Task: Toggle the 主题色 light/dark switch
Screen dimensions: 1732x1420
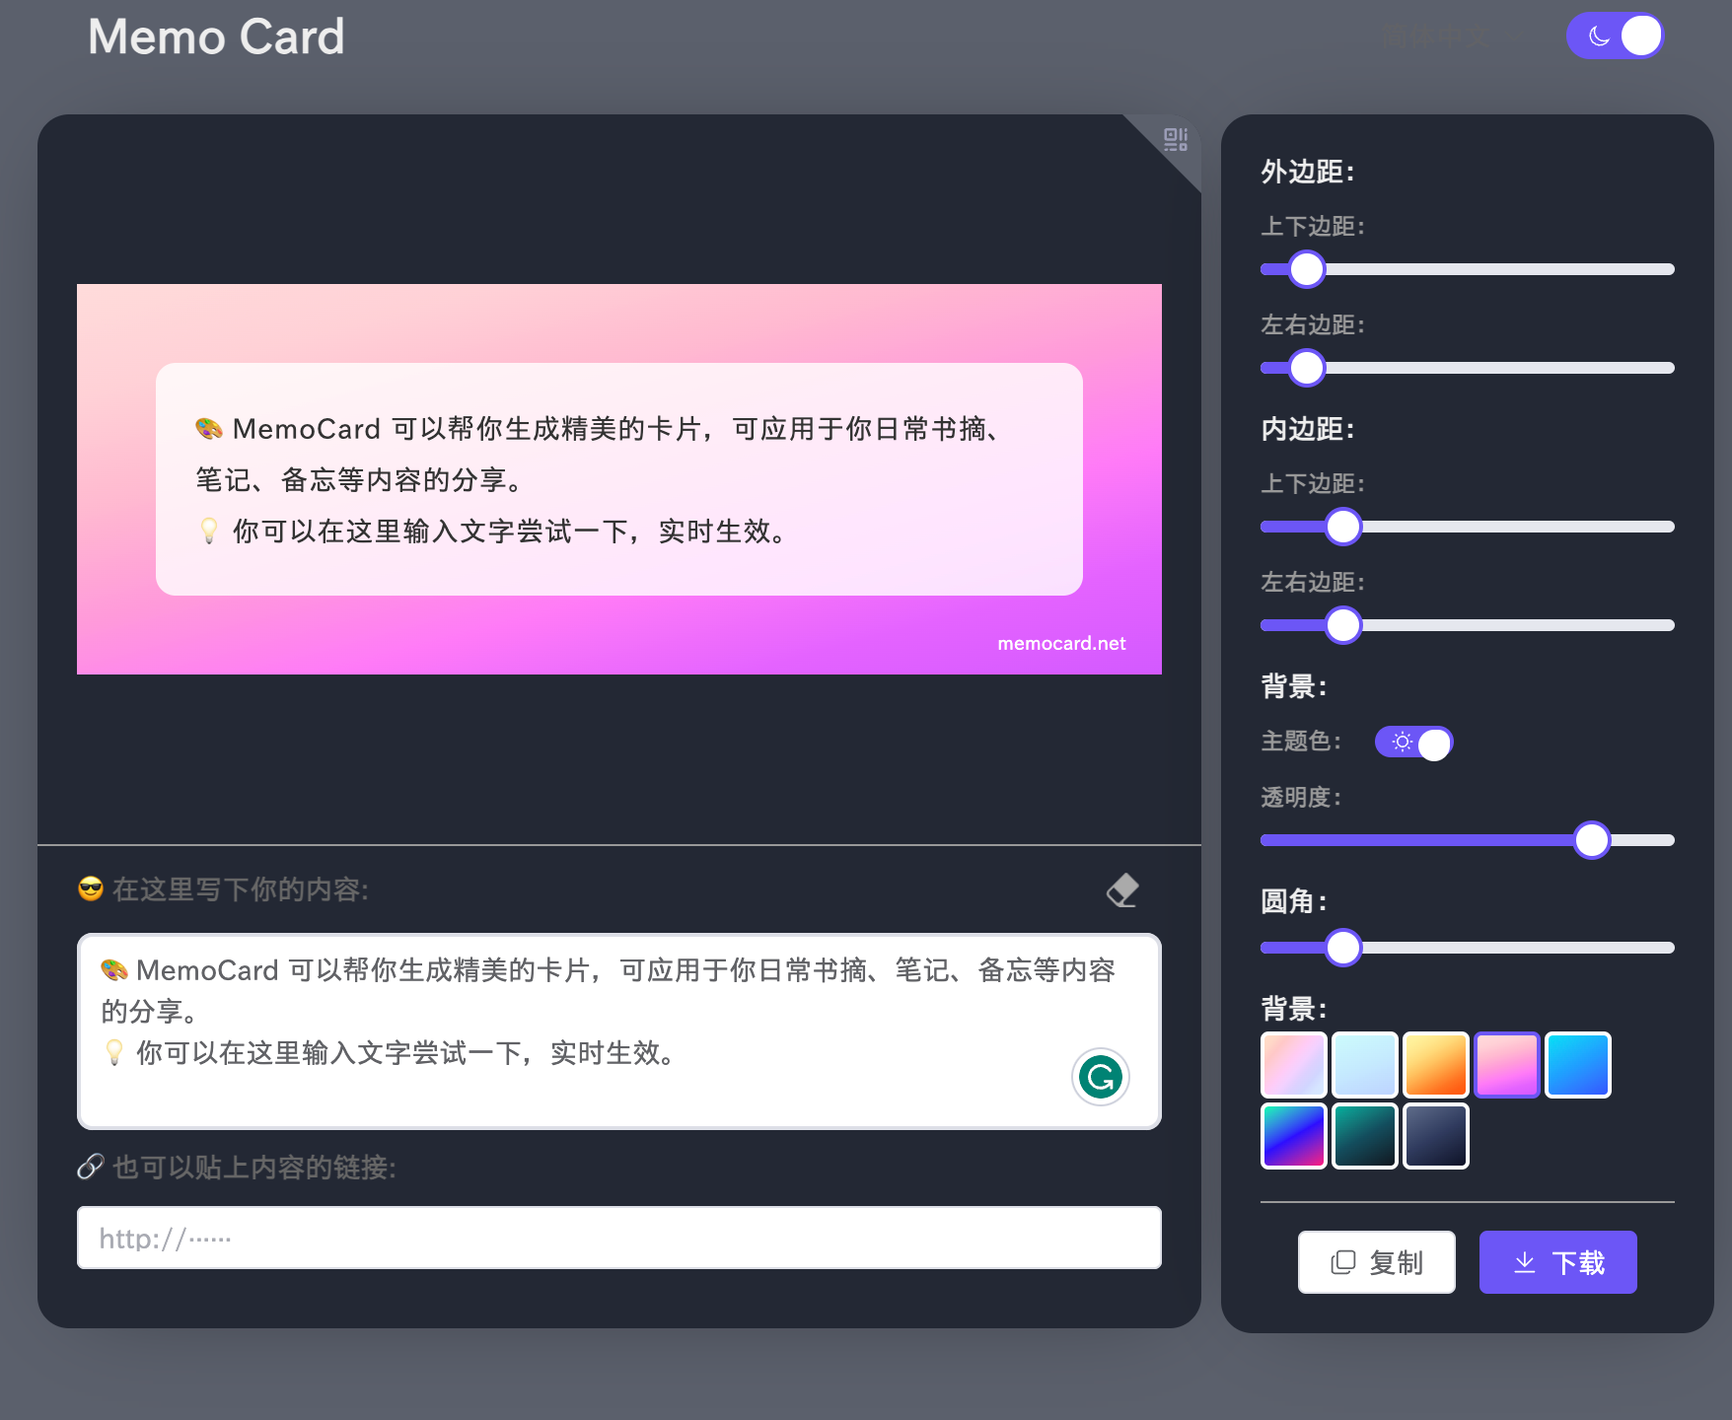Action: click(x=1413, y=742)
